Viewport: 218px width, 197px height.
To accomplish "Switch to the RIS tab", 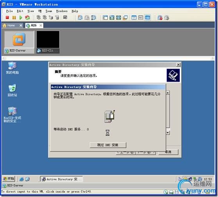I will (34, 26).
